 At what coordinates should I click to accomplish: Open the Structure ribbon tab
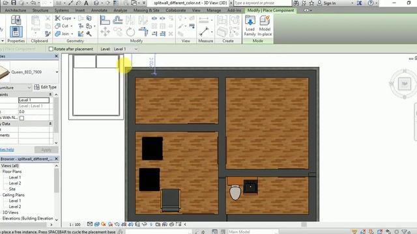pyautogui.click(x=40, y=10)
